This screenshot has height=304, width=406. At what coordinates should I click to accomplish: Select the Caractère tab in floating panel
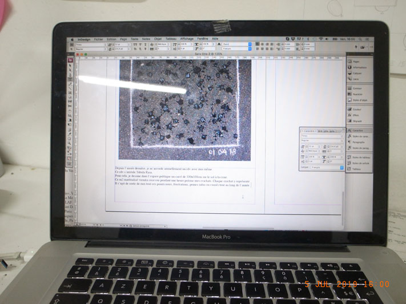tap(309, 131)
